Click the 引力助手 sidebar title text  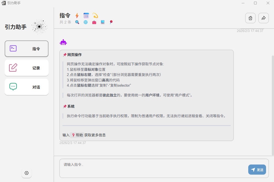[16, 27]
